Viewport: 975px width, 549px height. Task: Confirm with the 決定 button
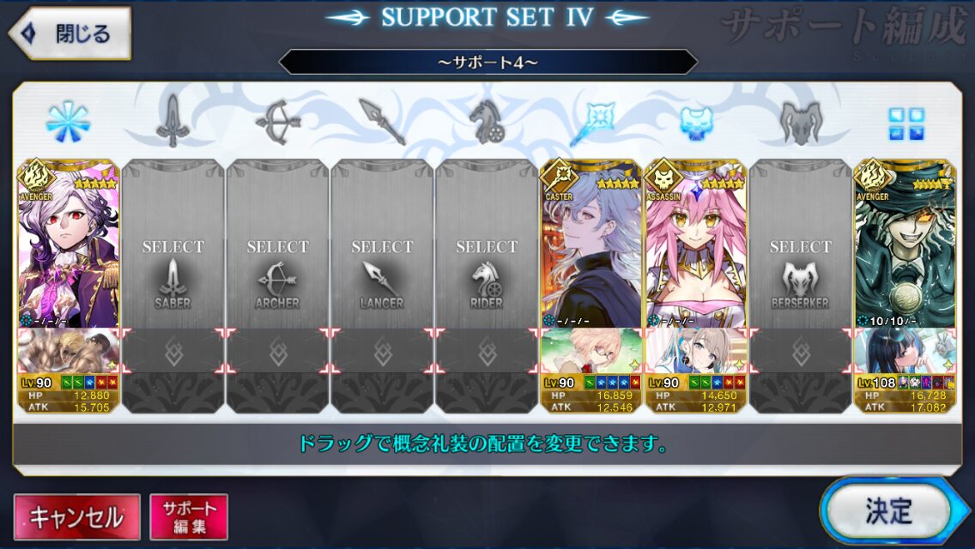point(890,511)
